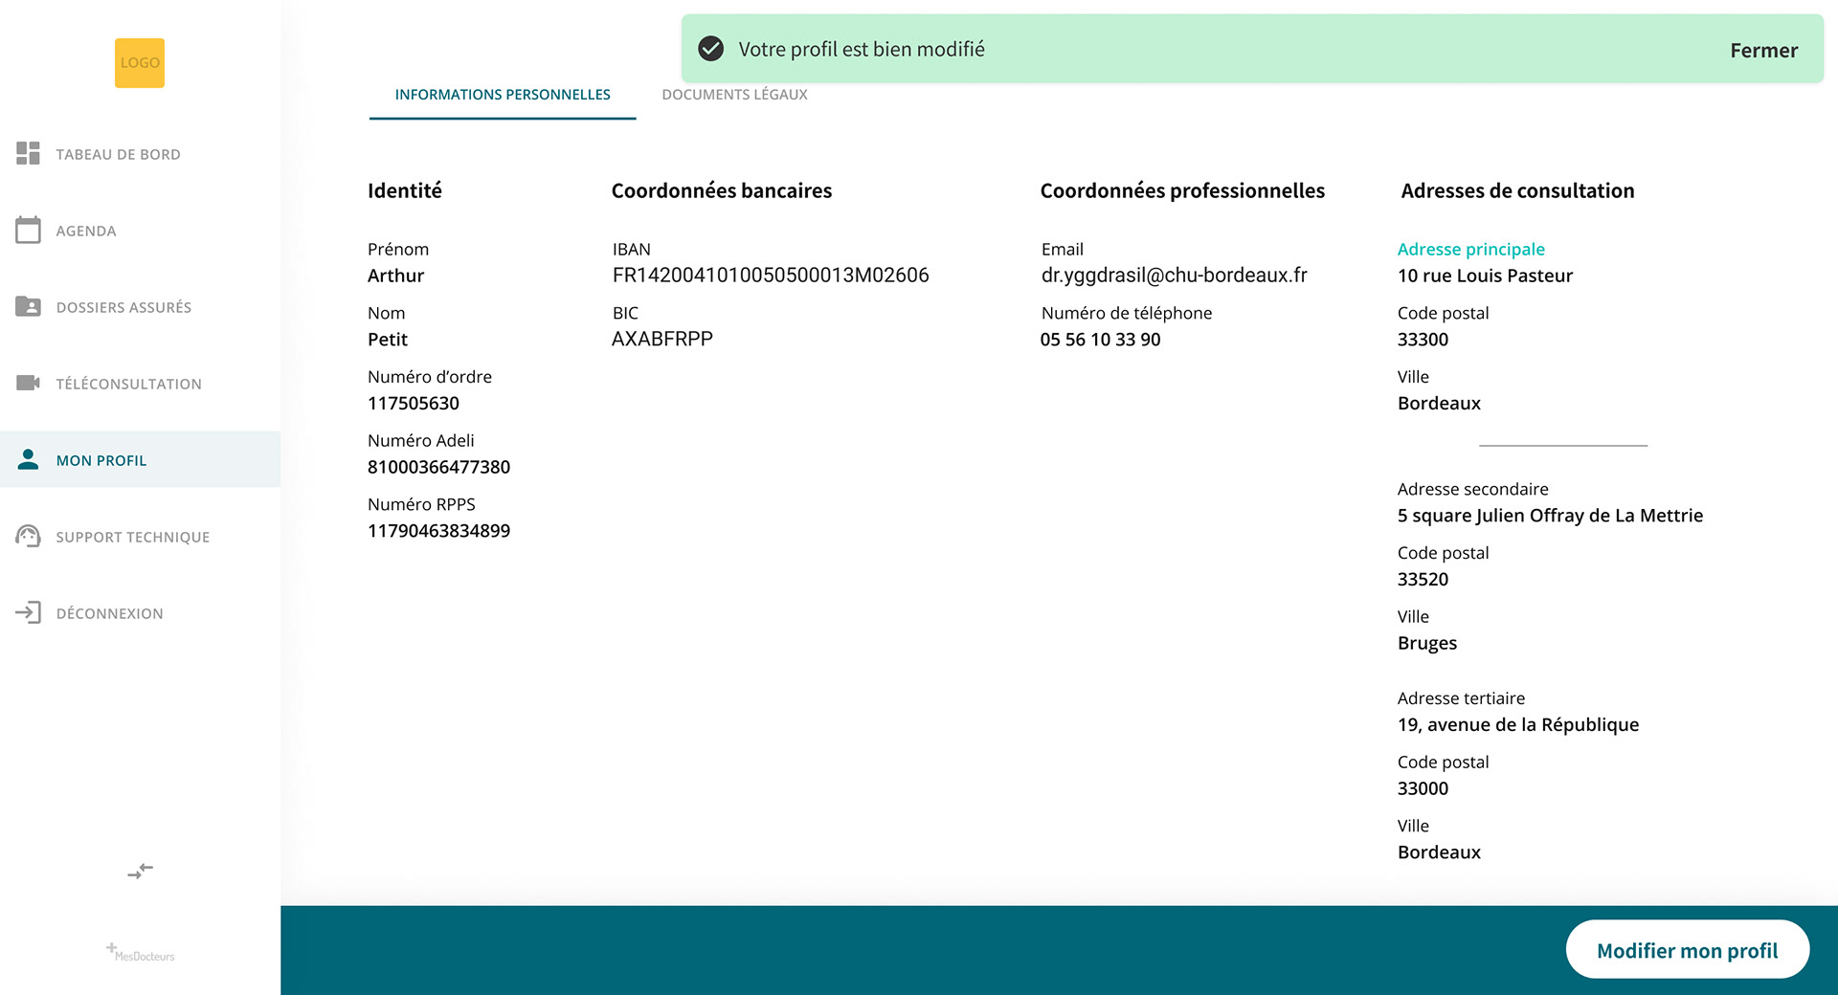Screen dimensions: 1838x995
Task: Select the Mon profil person icon
Action: coord(28,459)
